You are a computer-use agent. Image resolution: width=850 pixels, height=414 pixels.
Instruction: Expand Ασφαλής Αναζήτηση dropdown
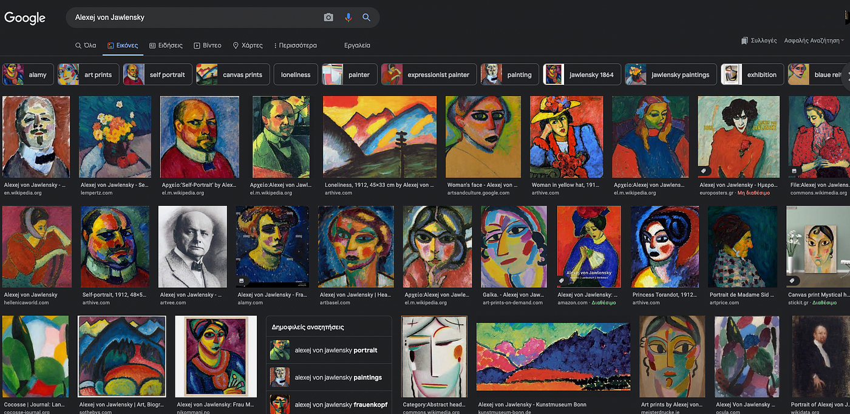pyautogui.click(x=814, y=41)
